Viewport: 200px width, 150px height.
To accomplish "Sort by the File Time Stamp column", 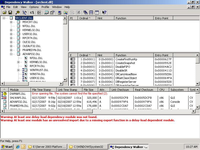I will pyautogui.click(x=43, y=90).
